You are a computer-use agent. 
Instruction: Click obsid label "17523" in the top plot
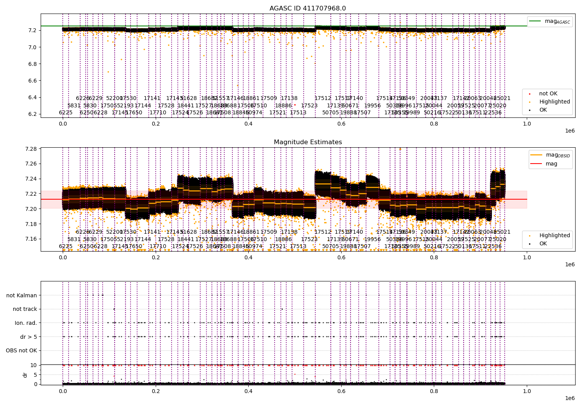[x=309, y=105]
